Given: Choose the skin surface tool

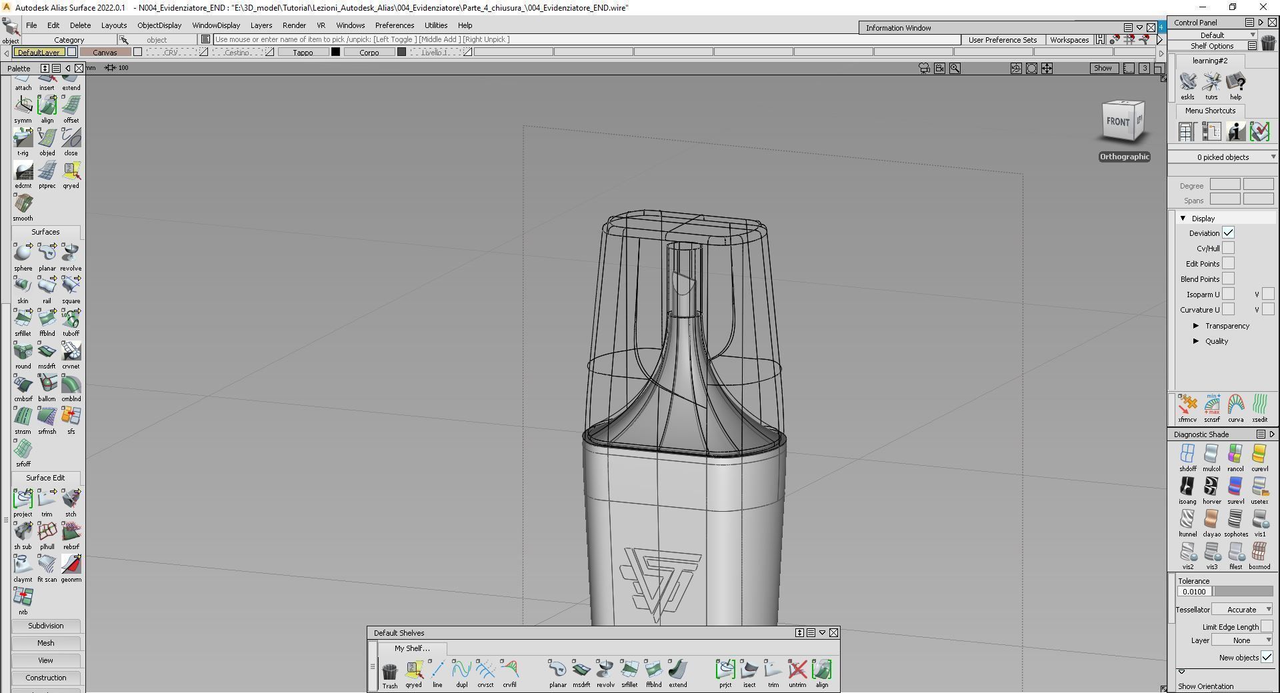Looking at the screenshot, I should pos(23,285).
